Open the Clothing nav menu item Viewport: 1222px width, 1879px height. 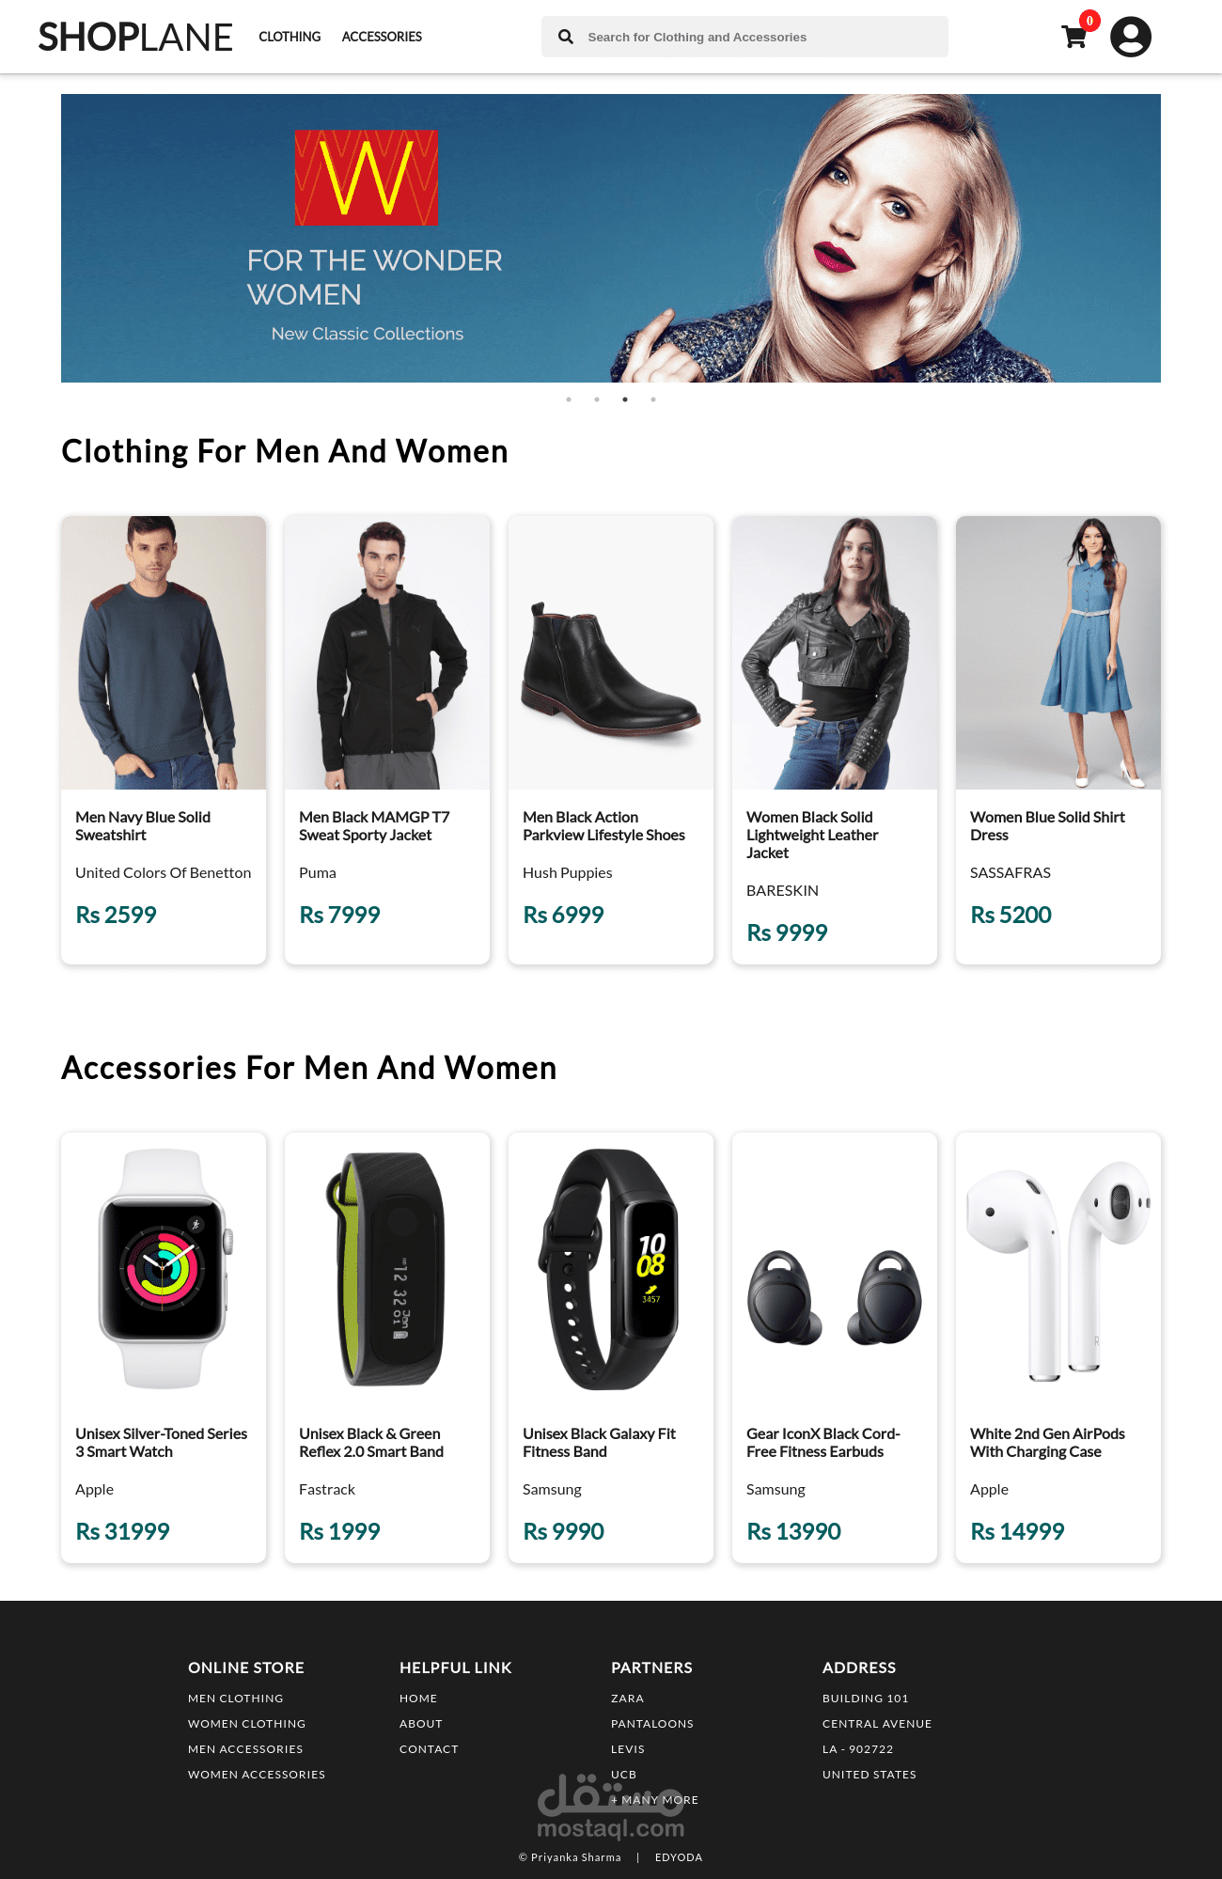[x=290, y=37]
